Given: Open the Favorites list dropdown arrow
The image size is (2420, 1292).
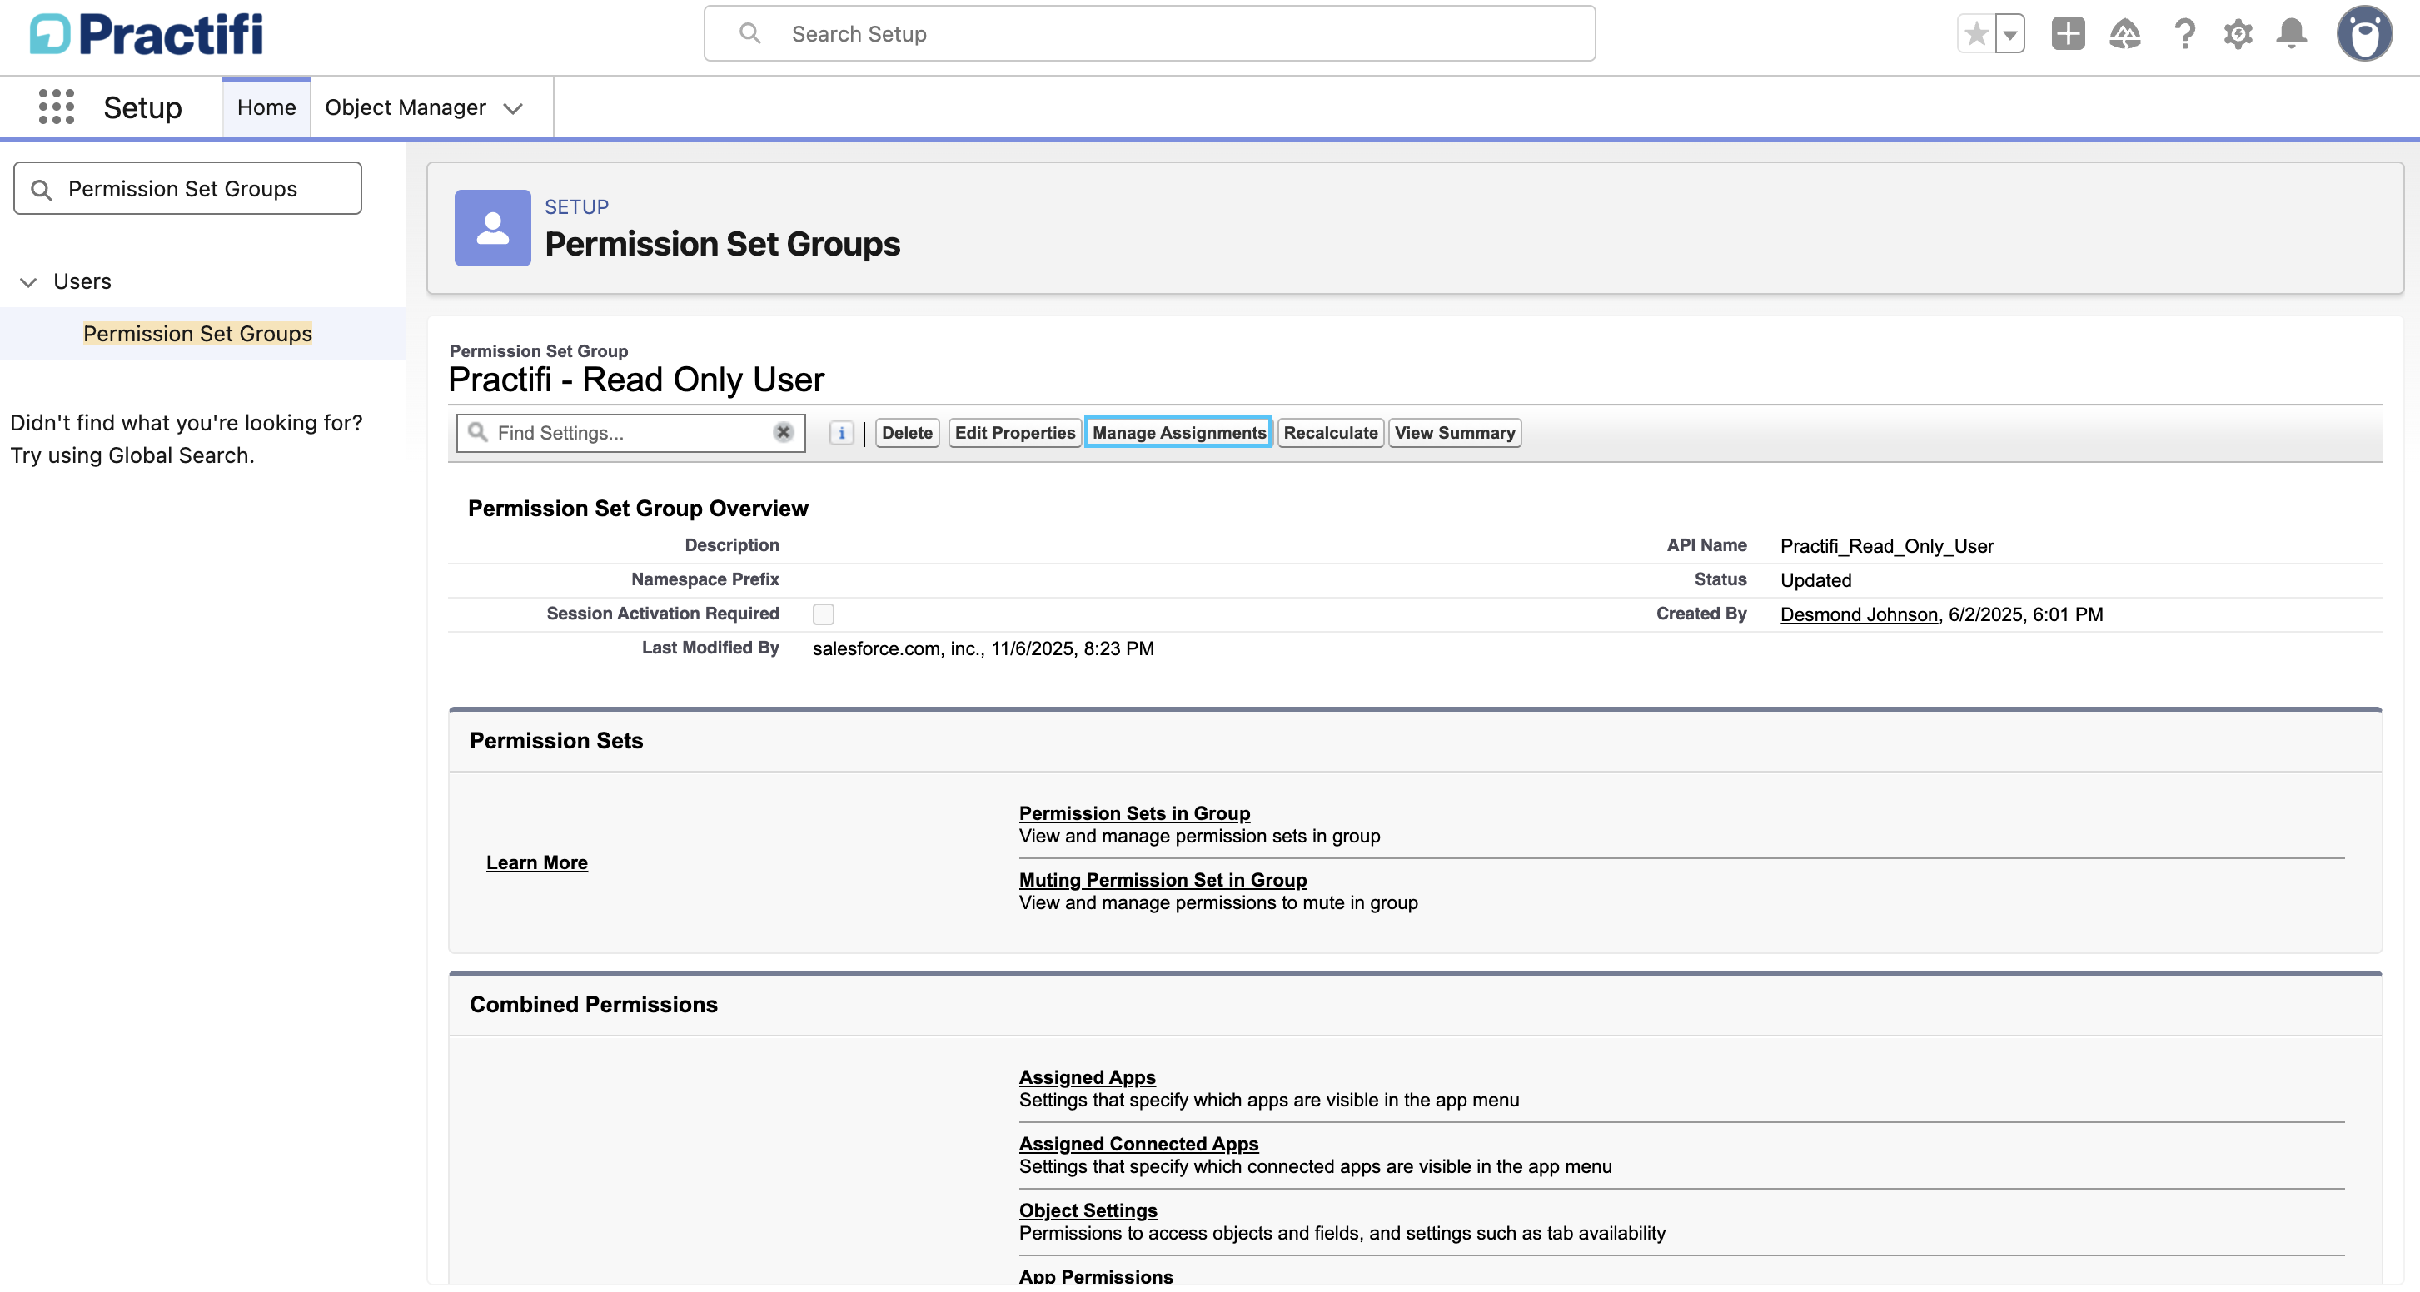Looking at the screenshot, I should click(2009, 34).
